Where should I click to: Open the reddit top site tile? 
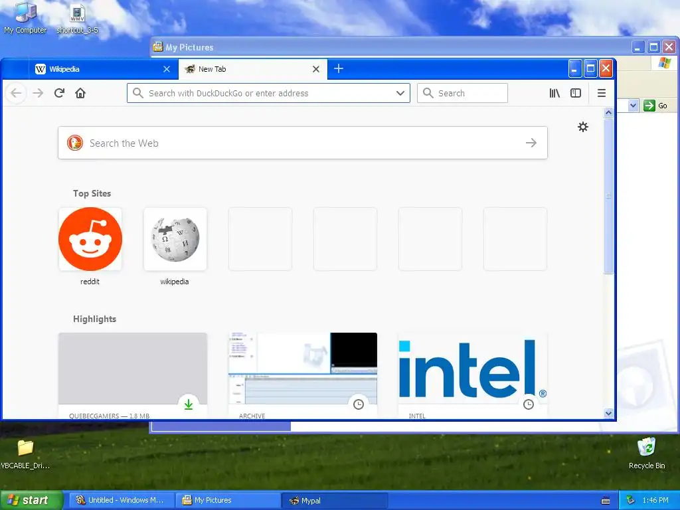click(90, 239)
